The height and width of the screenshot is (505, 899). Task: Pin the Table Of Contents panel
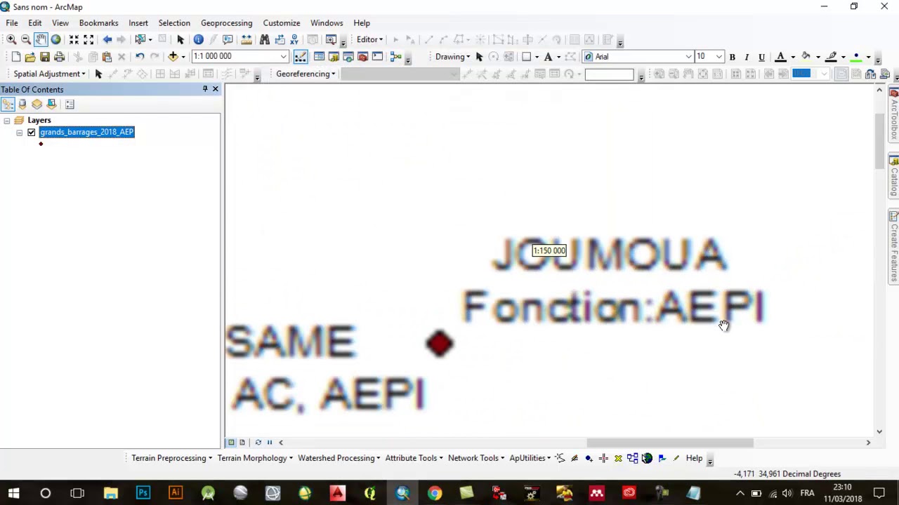tap(205, 89)
